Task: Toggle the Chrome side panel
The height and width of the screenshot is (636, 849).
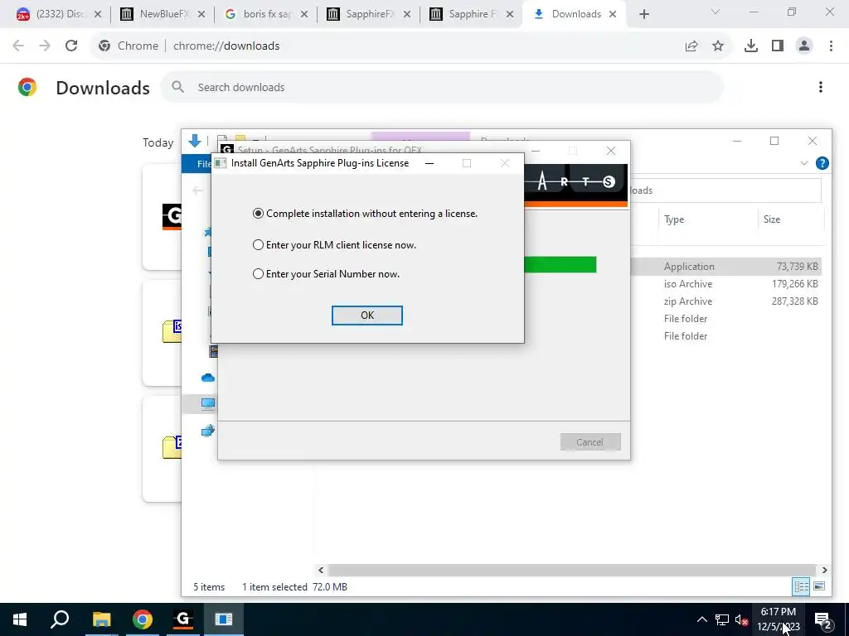Action: [778, 46]
